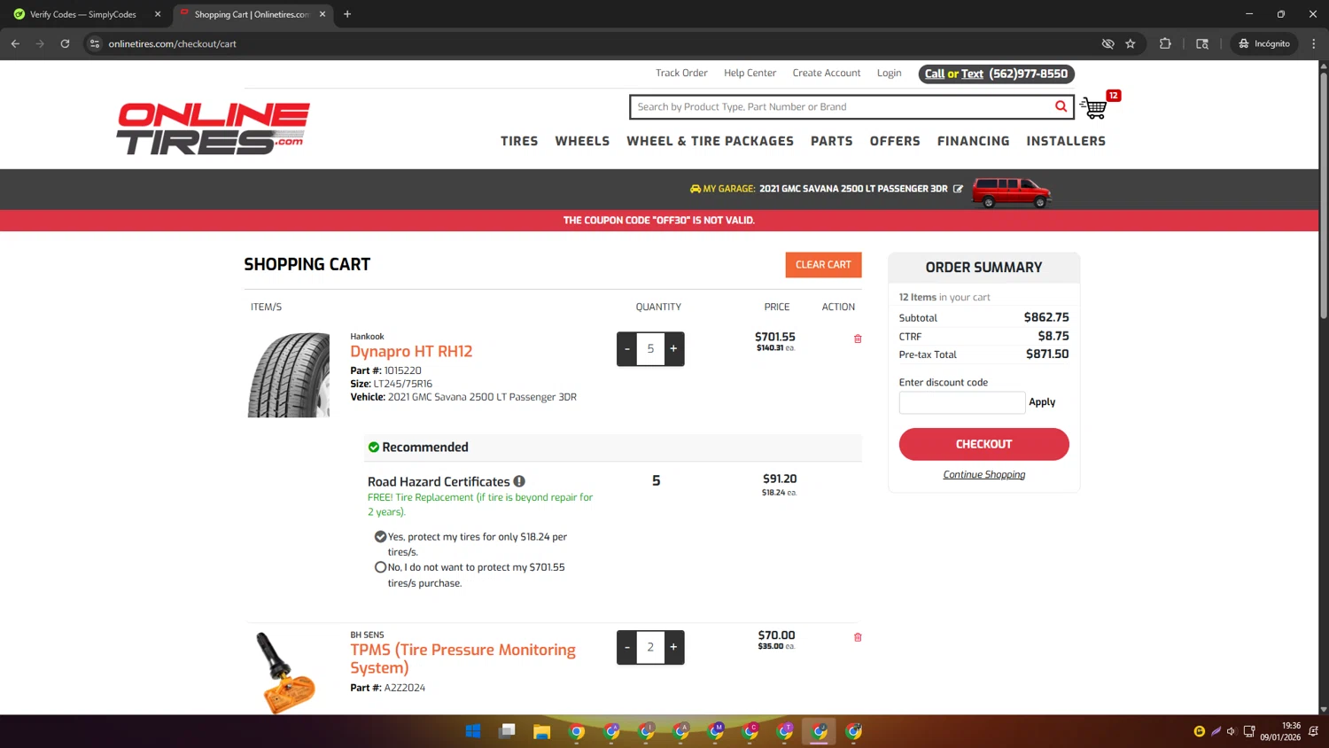Increase Dynapro HT RH12 quantity

[673, 348]
